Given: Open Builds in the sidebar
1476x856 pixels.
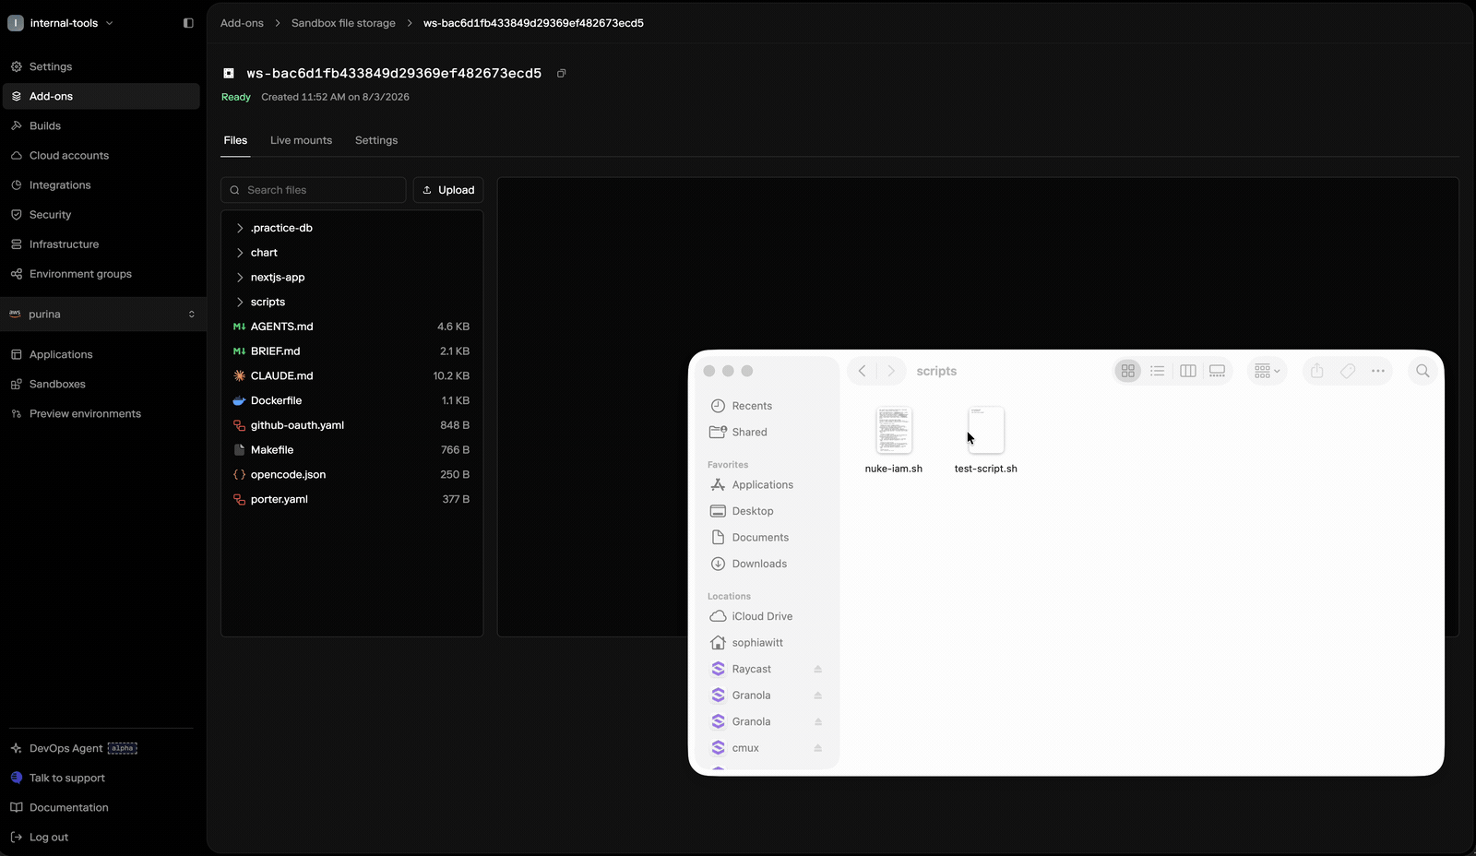Looking at the screenshot, I should [101, 125].
